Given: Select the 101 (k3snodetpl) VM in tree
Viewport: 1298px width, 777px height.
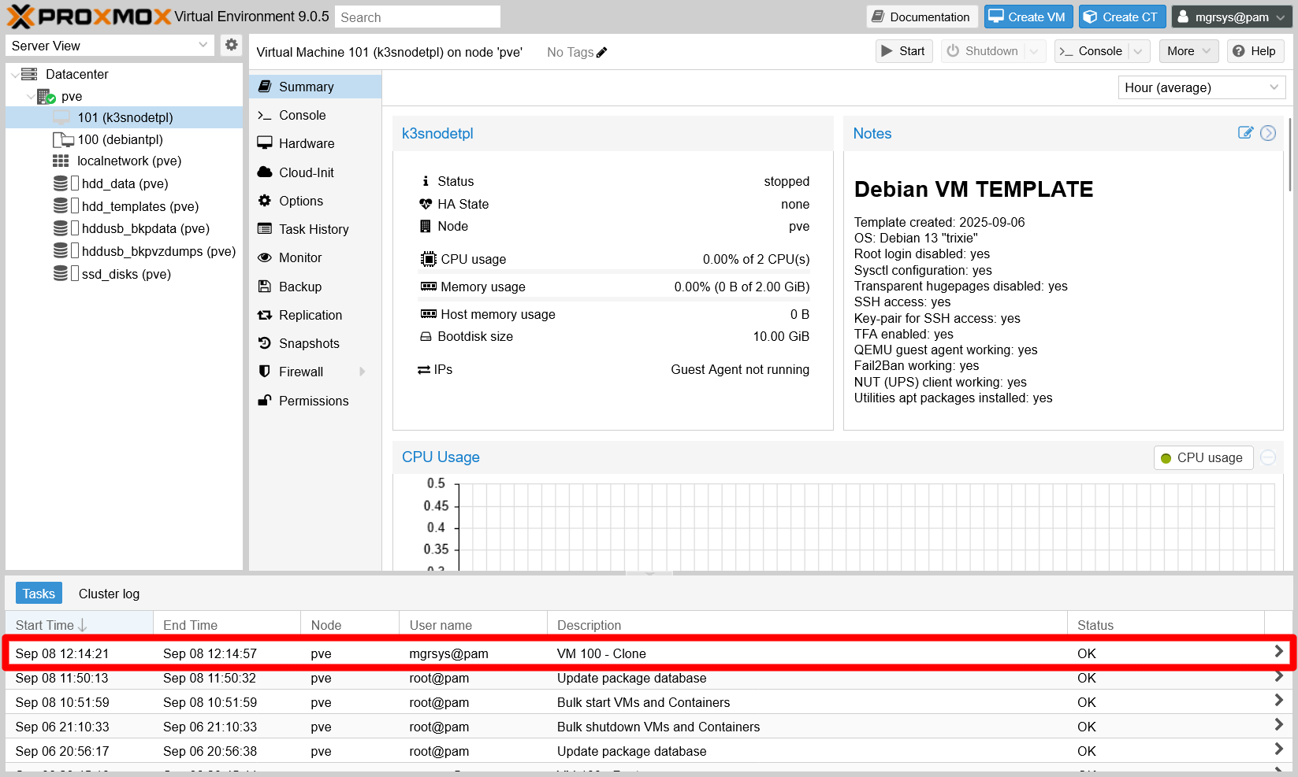Looking at the screenshot, I should [125, 117].
